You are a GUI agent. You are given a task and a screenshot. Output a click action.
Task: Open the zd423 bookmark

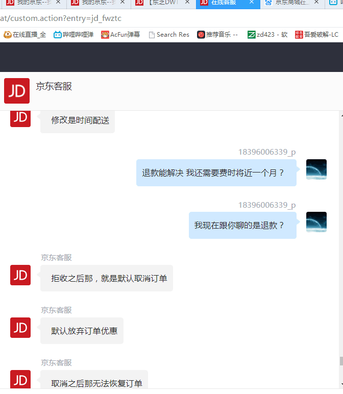(x=267, y=34)
